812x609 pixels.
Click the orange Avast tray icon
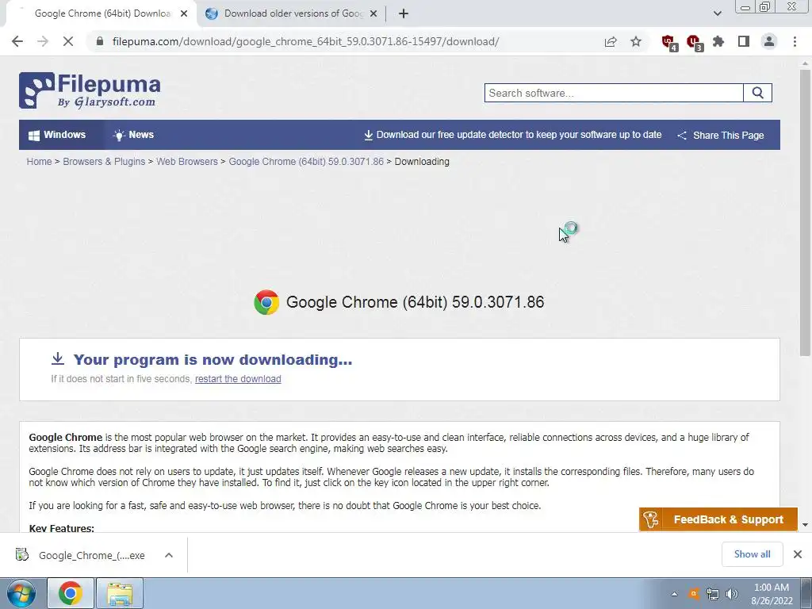pyautogui.click(x=693, y=594)
